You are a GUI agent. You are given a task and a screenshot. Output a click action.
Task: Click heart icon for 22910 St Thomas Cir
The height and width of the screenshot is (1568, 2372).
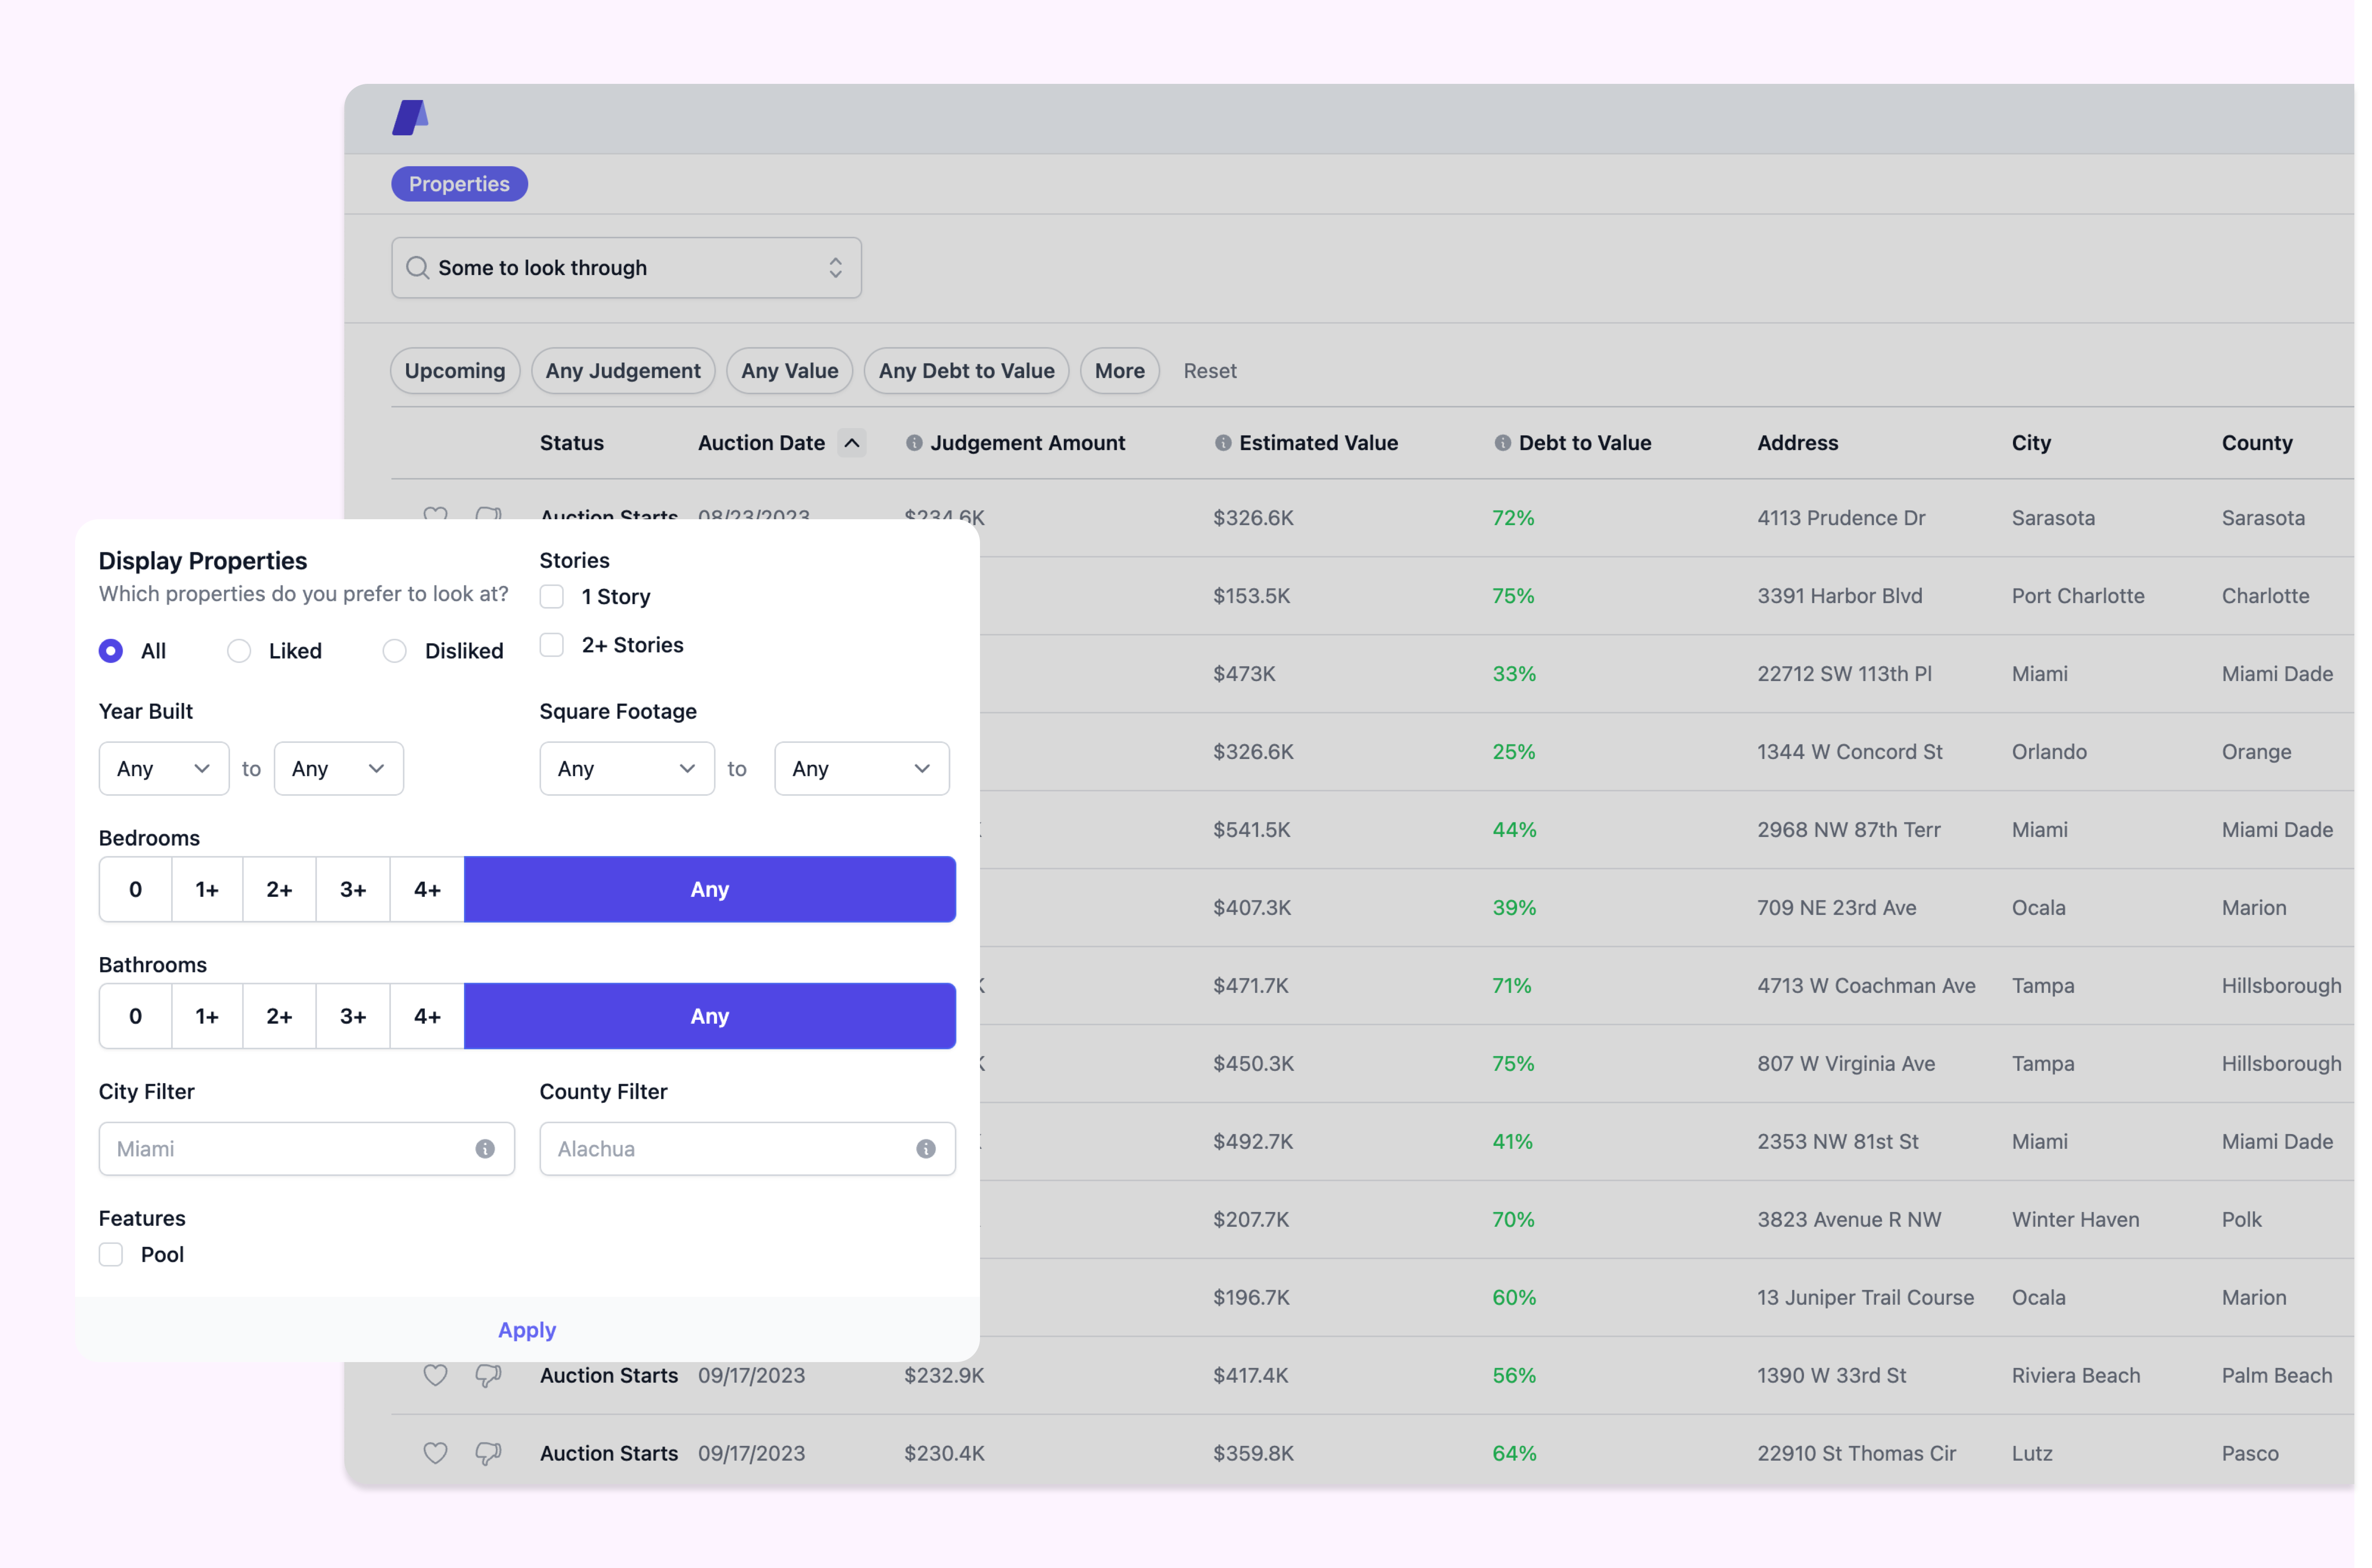435,1453
